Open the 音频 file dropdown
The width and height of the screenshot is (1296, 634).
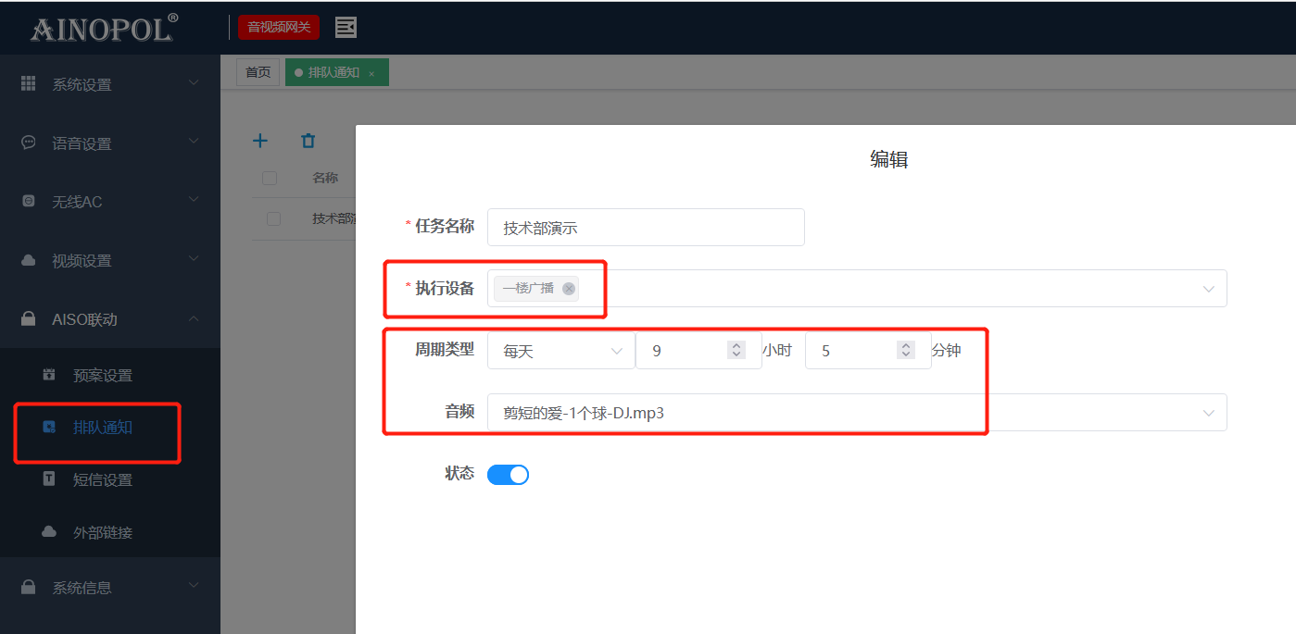click(x=856, y=413)
